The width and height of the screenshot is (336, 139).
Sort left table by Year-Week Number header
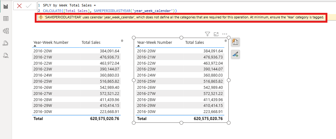51,43
